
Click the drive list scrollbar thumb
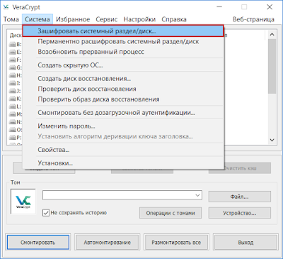coord(272,66)
